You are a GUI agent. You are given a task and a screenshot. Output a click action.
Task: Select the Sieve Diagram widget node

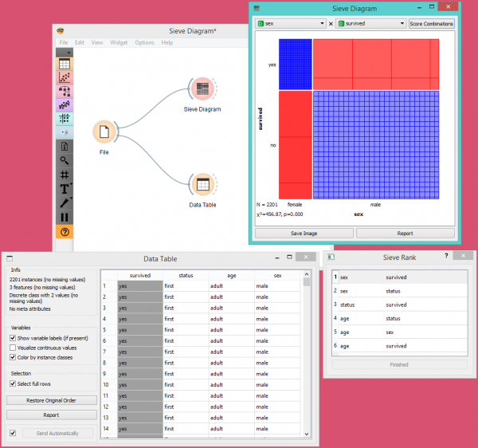click(202, 90)
